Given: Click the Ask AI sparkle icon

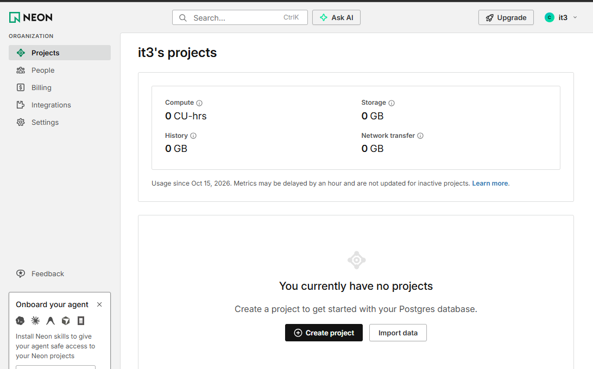Looking at the screenshot, I should tap(324, 17).
